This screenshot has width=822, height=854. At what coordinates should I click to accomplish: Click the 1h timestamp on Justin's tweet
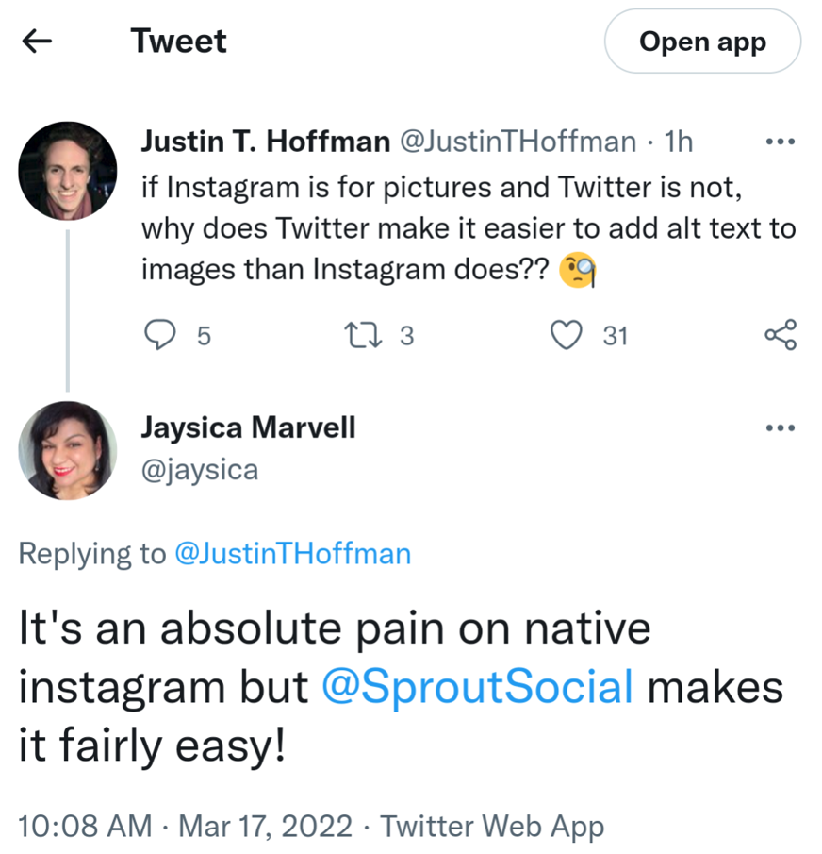[x=679, y=142]
